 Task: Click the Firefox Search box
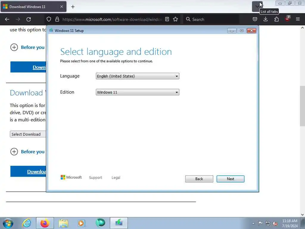coord(211,19)
